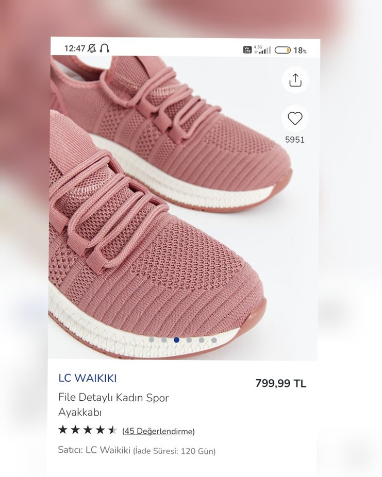The width and height of the screenshot is (382, 477).
Task: Tap the first star to change your rating
Action: click(63, 430)
